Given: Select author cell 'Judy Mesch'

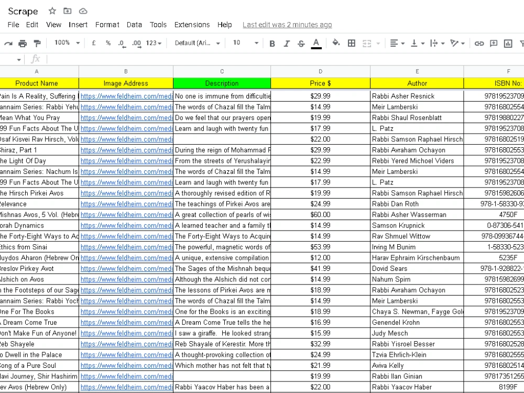Looking at the screenshot, I should click(417, 333).
